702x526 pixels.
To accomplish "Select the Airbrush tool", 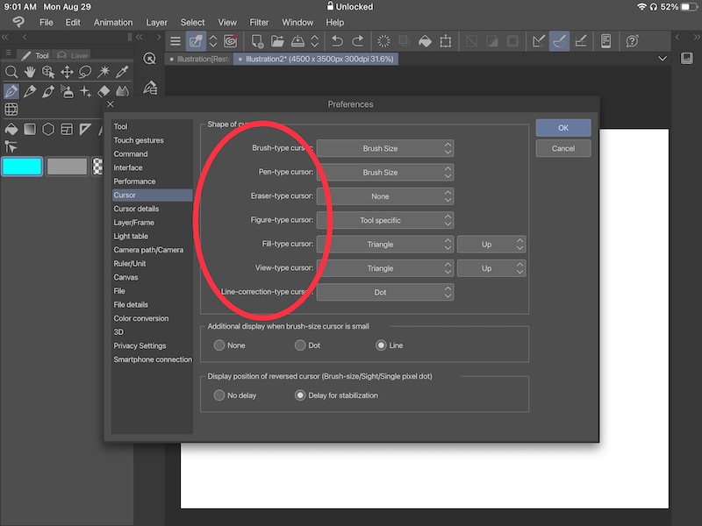I will (68, 92).
